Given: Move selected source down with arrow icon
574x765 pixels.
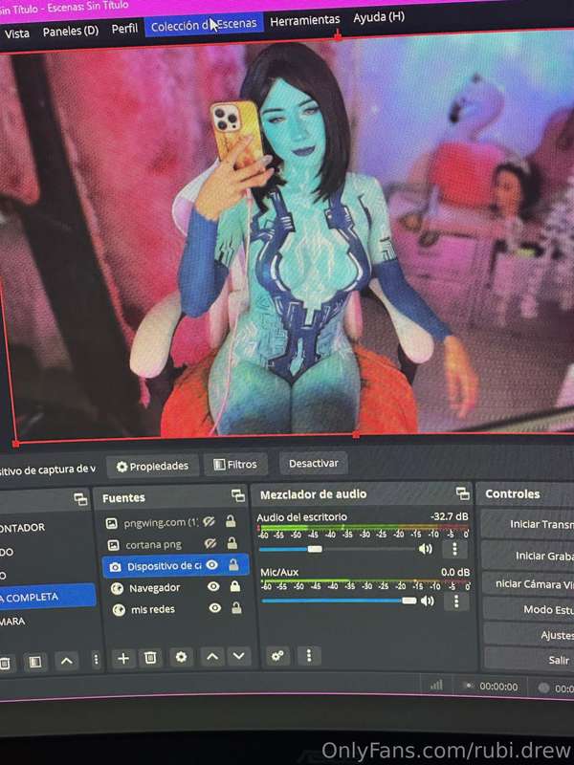Looking at the screenshot, I should [x=239, y=657].
